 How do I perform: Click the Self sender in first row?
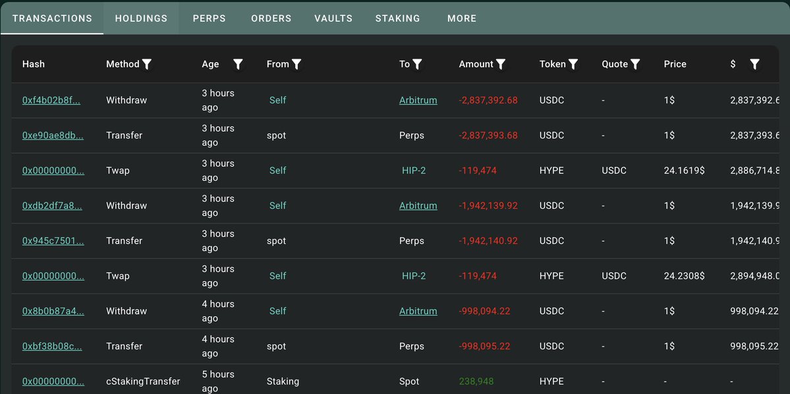pos(277,100)
